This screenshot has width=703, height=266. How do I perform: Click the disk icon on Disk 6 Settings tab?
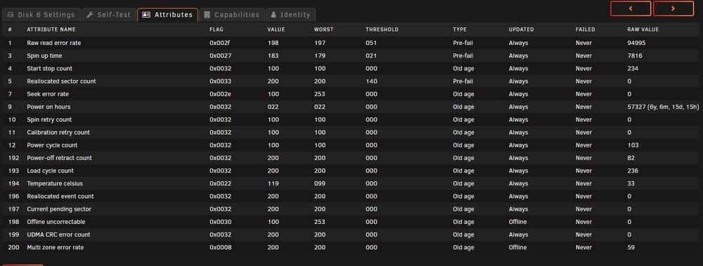(x=11, y=15)
